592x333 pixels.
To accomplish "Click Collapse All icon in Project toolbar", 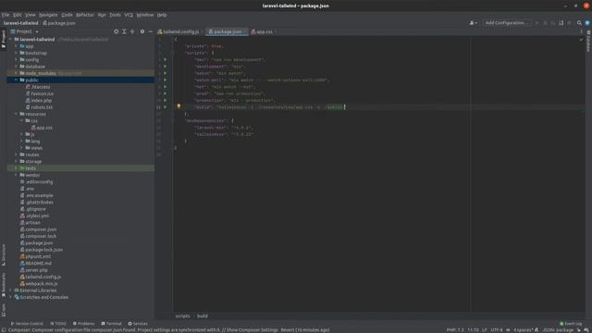I will pyautogui.click(x=132, y=31).
